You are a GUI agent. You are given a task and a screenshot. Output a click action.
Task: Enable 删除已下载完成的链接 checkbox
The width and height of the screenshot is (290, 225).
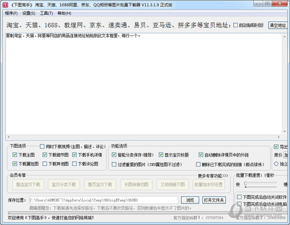(198, 164)
